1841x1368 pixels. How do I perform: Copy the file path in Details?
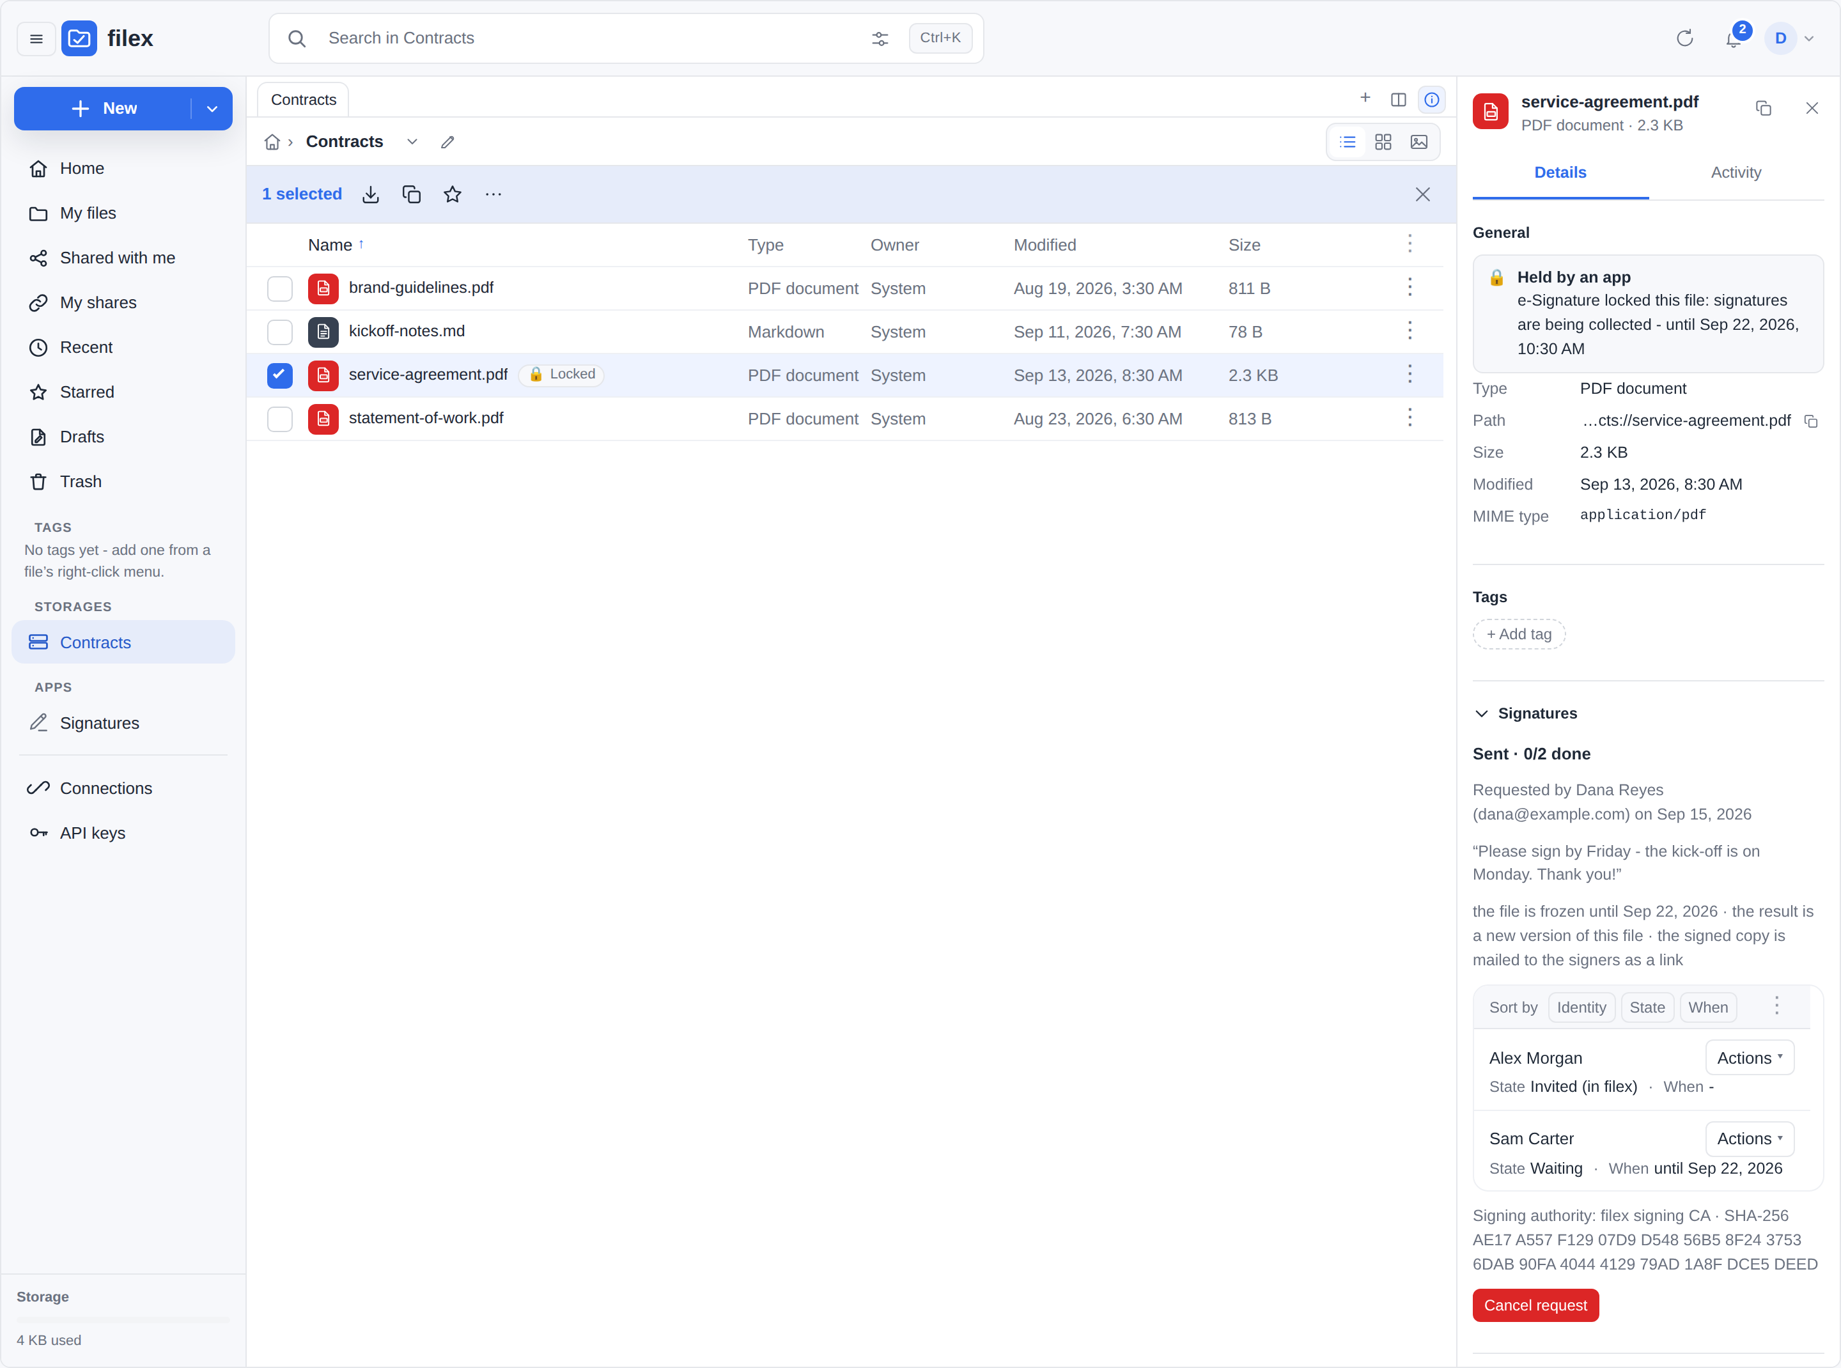tap(1811, 421)
